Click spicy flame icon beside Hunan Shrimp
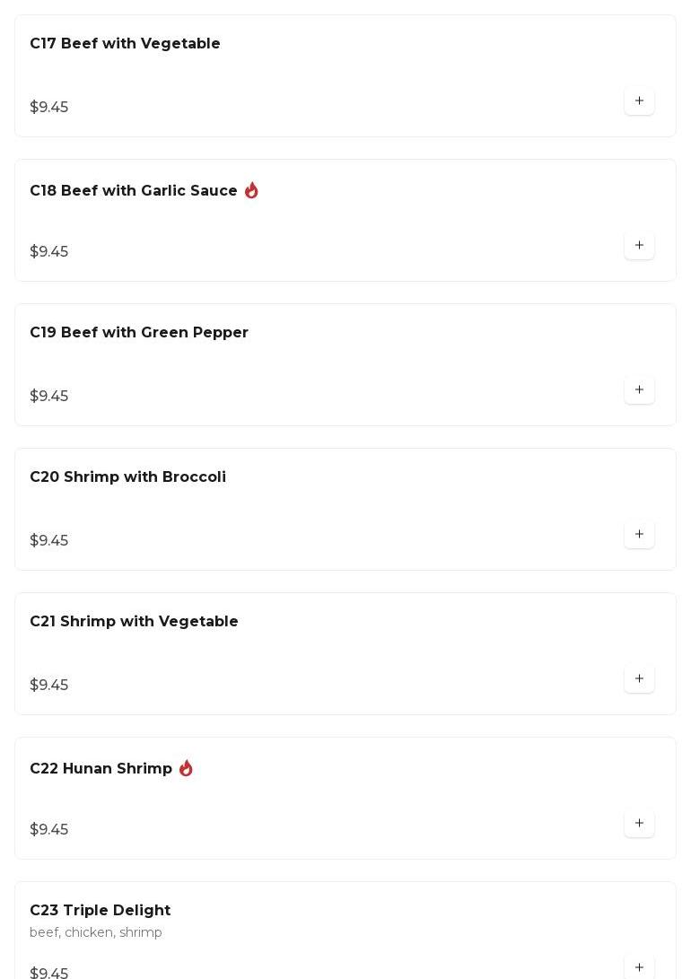This screenshot has height=979, width=691. click(186, 768)
